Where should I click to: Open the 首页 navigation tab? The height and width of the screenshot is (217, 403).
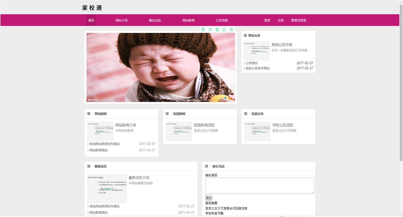(91, 20)
